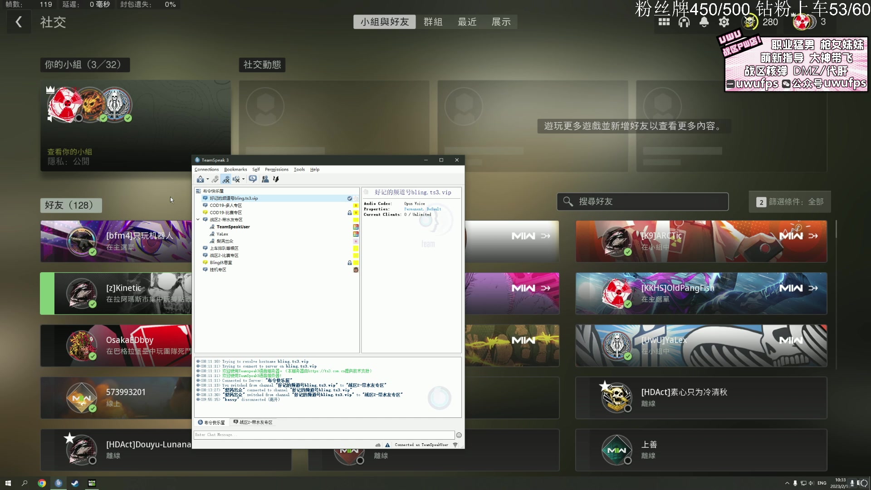The width and height of the screenshot is (871, 490).
Task: Switch to 小組與好友 tab
Action: click(x=385, y=22)
